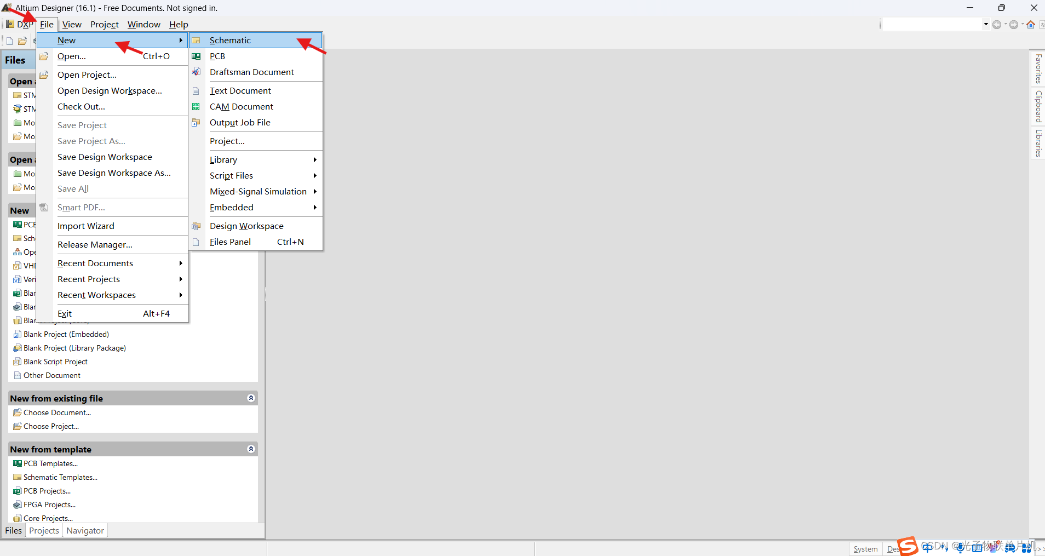Viewport: 1045px width, 556px height.
Task: Expand the Script Files submenu
Action: click(315, 176)
